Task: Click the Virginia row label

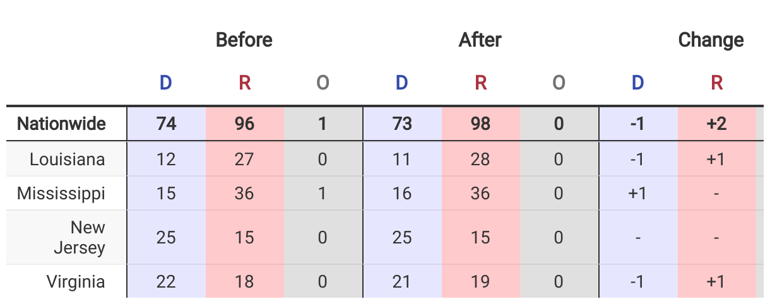Action: [x=76, y=281]
